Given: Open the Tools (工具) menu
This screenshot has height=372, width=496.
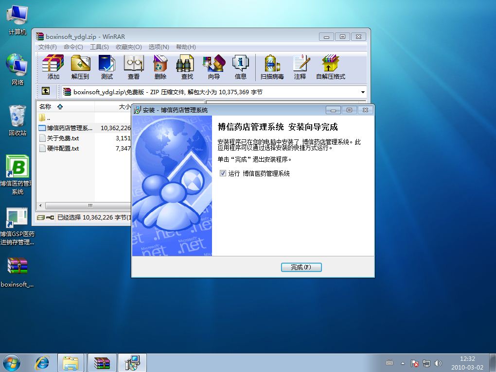Looking at the screenshot, I should 99,47.
